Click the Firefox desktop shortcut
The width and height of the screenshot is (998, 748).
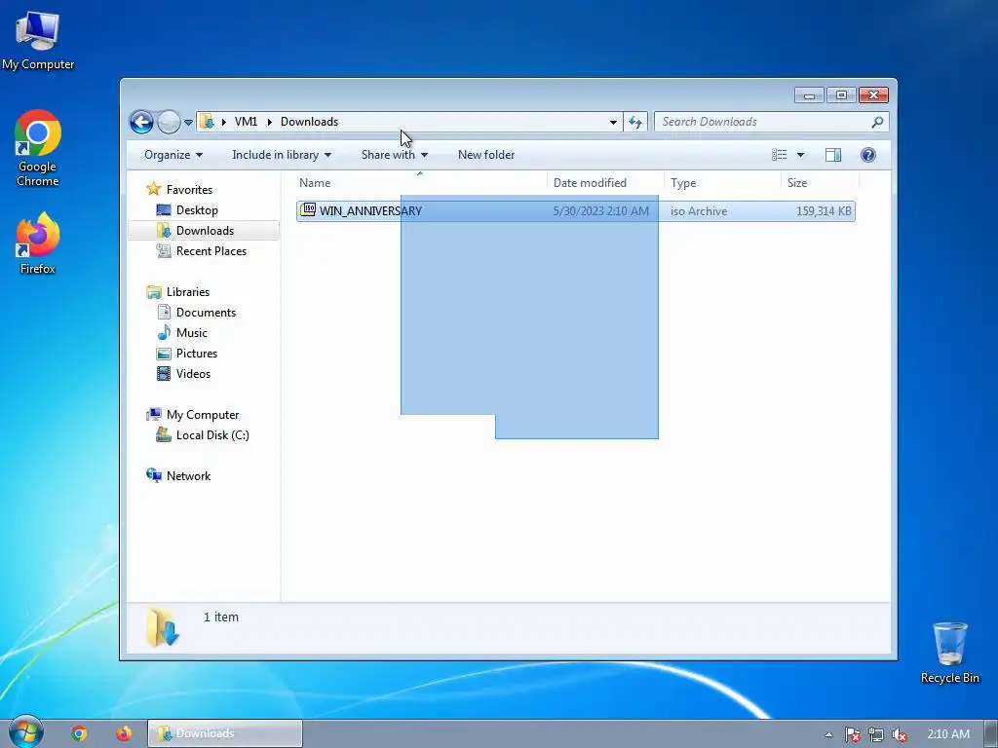(x=38, y=243)
